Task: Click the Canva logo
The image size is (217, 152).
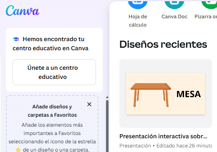Action: [x=23, y=10]
